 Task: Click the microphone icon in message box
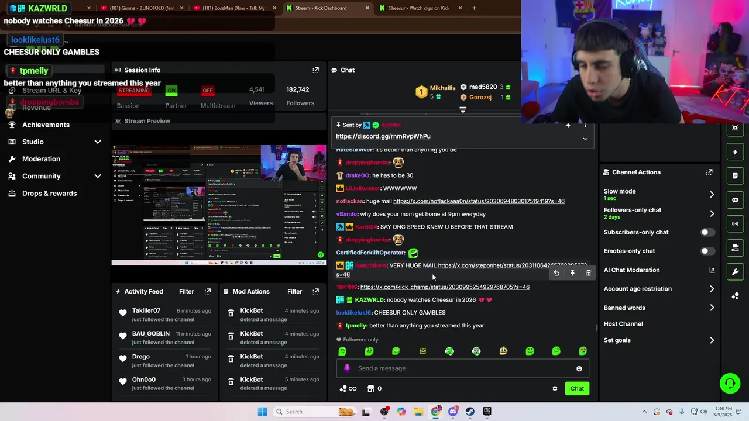coord(347,368)
